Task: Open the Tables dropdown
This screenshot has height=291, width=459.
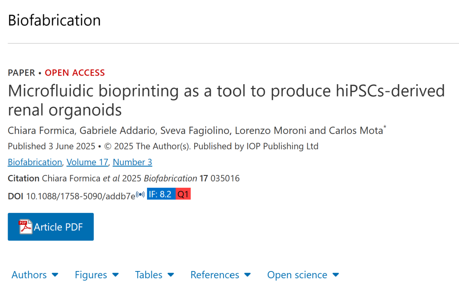Action: tap(154, 275)
